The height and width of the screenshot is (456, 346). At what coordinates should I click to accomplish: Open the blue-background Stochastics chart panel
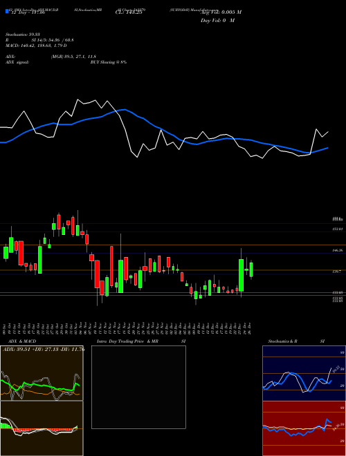[304, 373]
